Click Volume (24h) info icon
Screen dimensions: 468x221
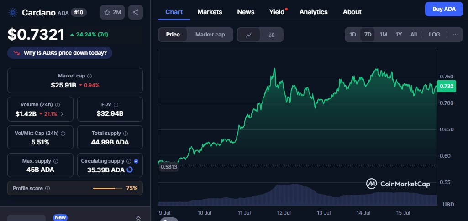pos(58,104)
